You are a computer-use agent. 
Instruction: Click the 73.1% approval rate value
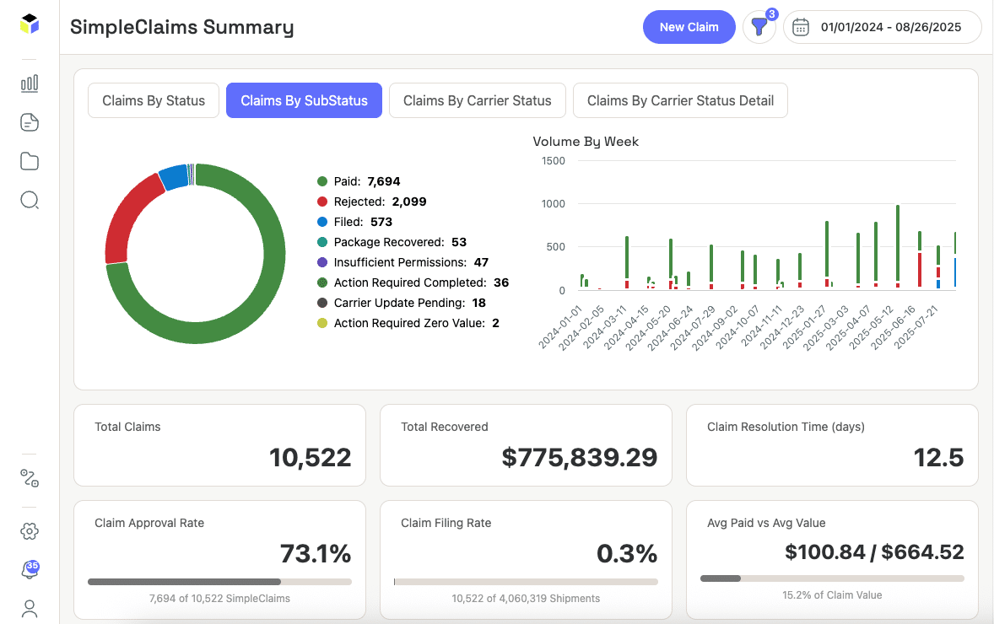click(x=315, y=554)
